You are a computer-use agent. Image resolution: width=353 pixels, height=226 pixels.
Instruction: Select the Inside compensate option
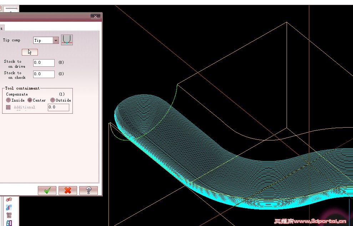(x=8, y=100)
